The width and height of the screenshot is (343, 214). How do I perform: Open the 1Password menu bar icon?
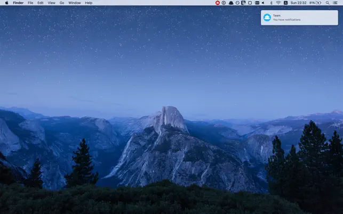coord(224,3)
